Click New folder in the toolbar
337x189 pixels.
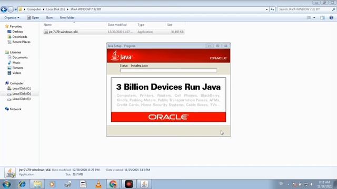[67, 17]
